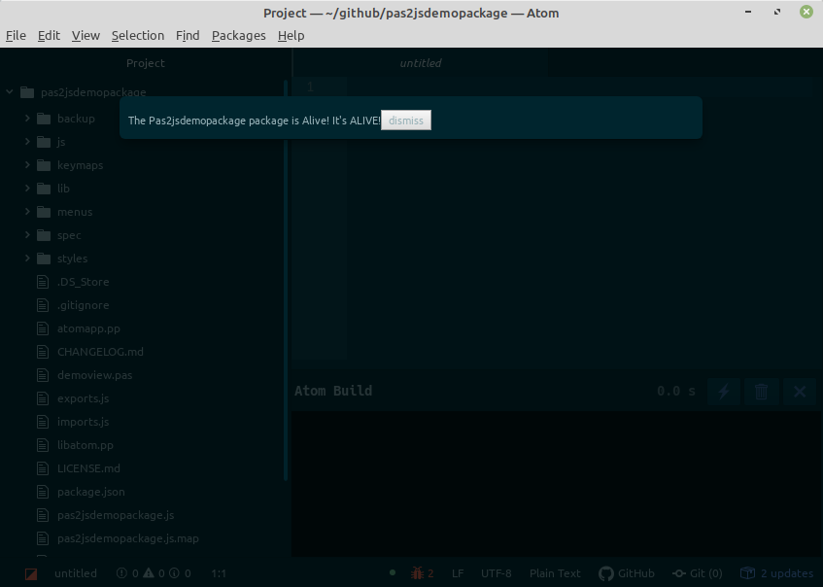This screenshot has height=587, width=823.
Task: Click the linter error count icon
Action: (x=121, y=573)
